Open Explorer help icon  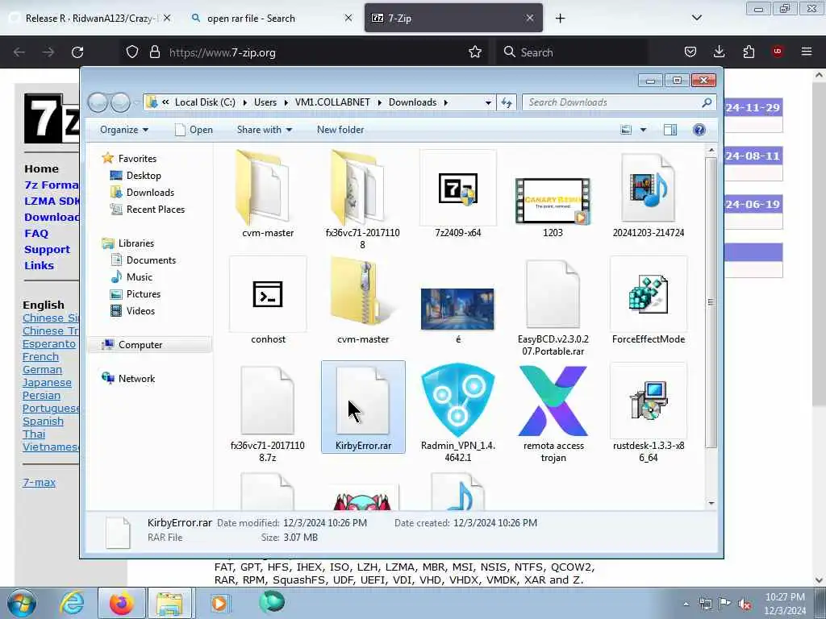click(699, 130)
